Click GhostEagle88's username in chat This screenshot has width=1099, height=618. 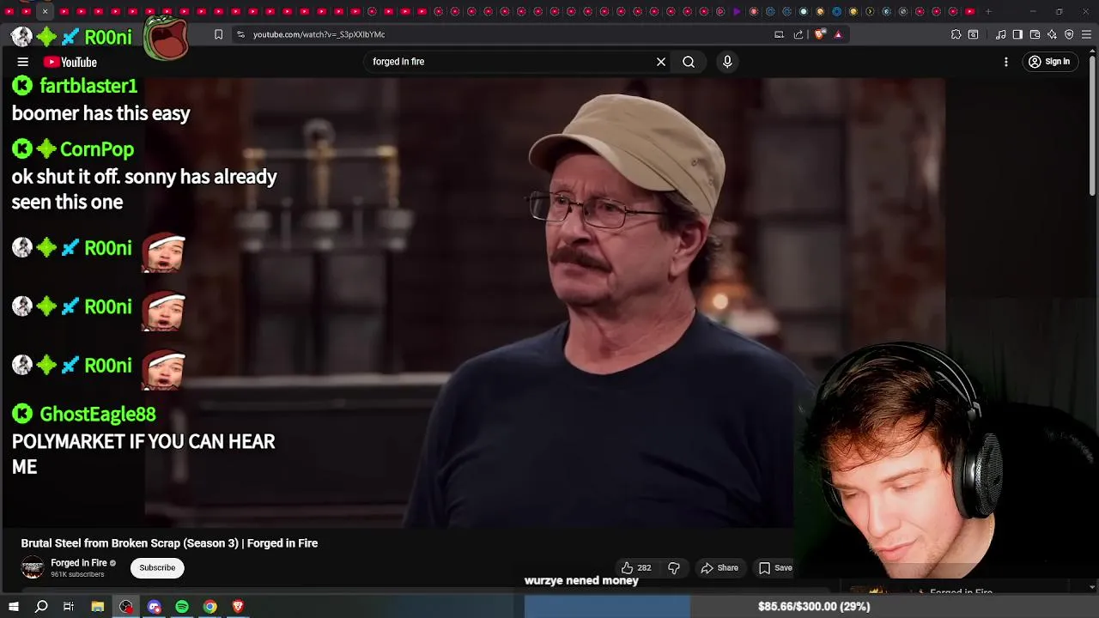coord(98,415)
